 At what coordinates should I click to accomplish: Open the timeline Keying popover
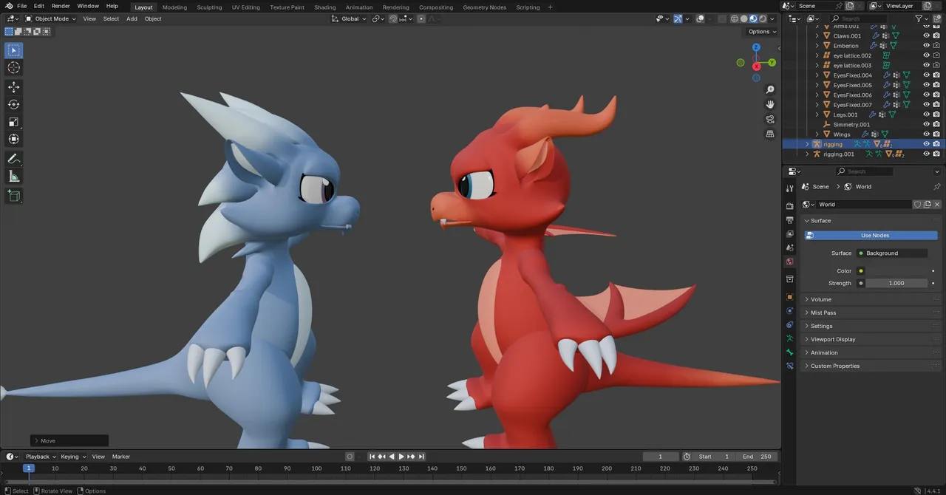click(x=72, y=457)
